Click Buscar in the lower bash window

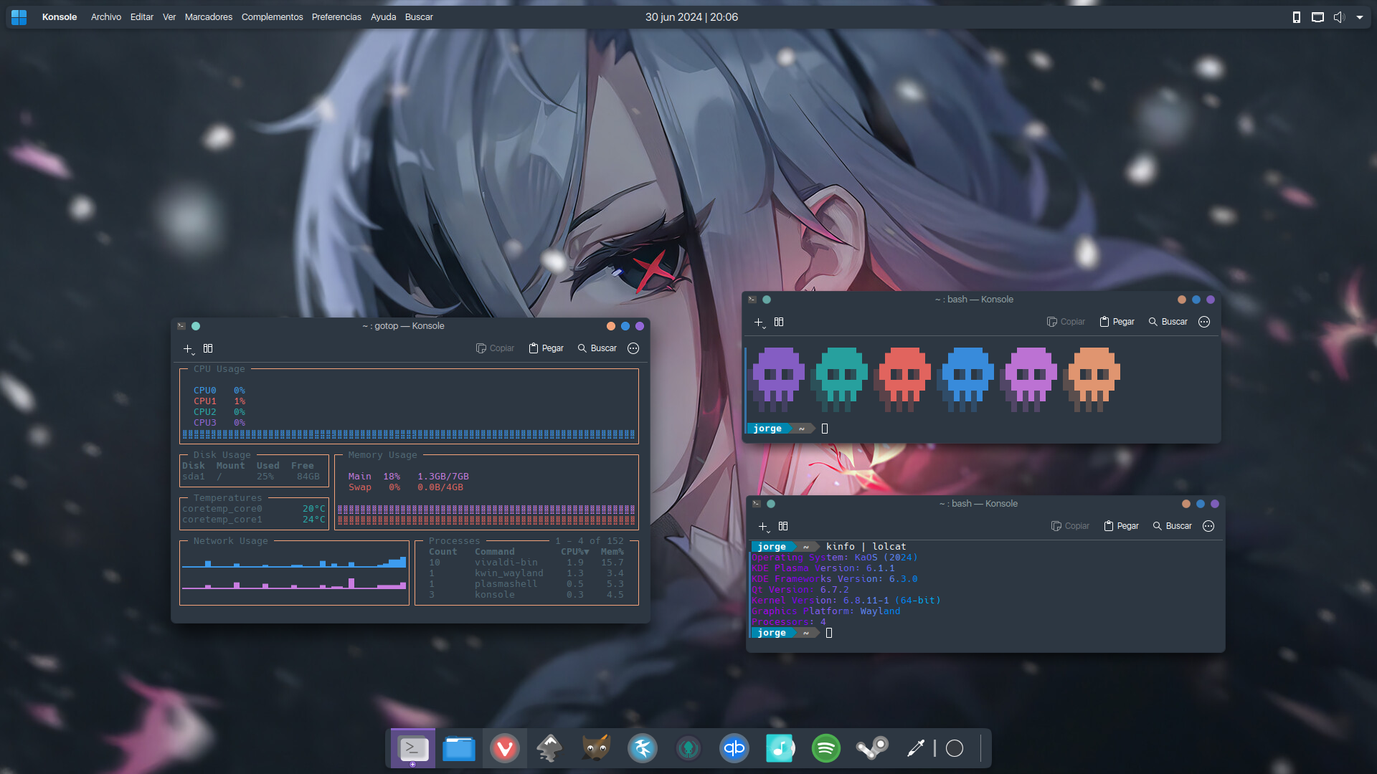pos(1173,526)
